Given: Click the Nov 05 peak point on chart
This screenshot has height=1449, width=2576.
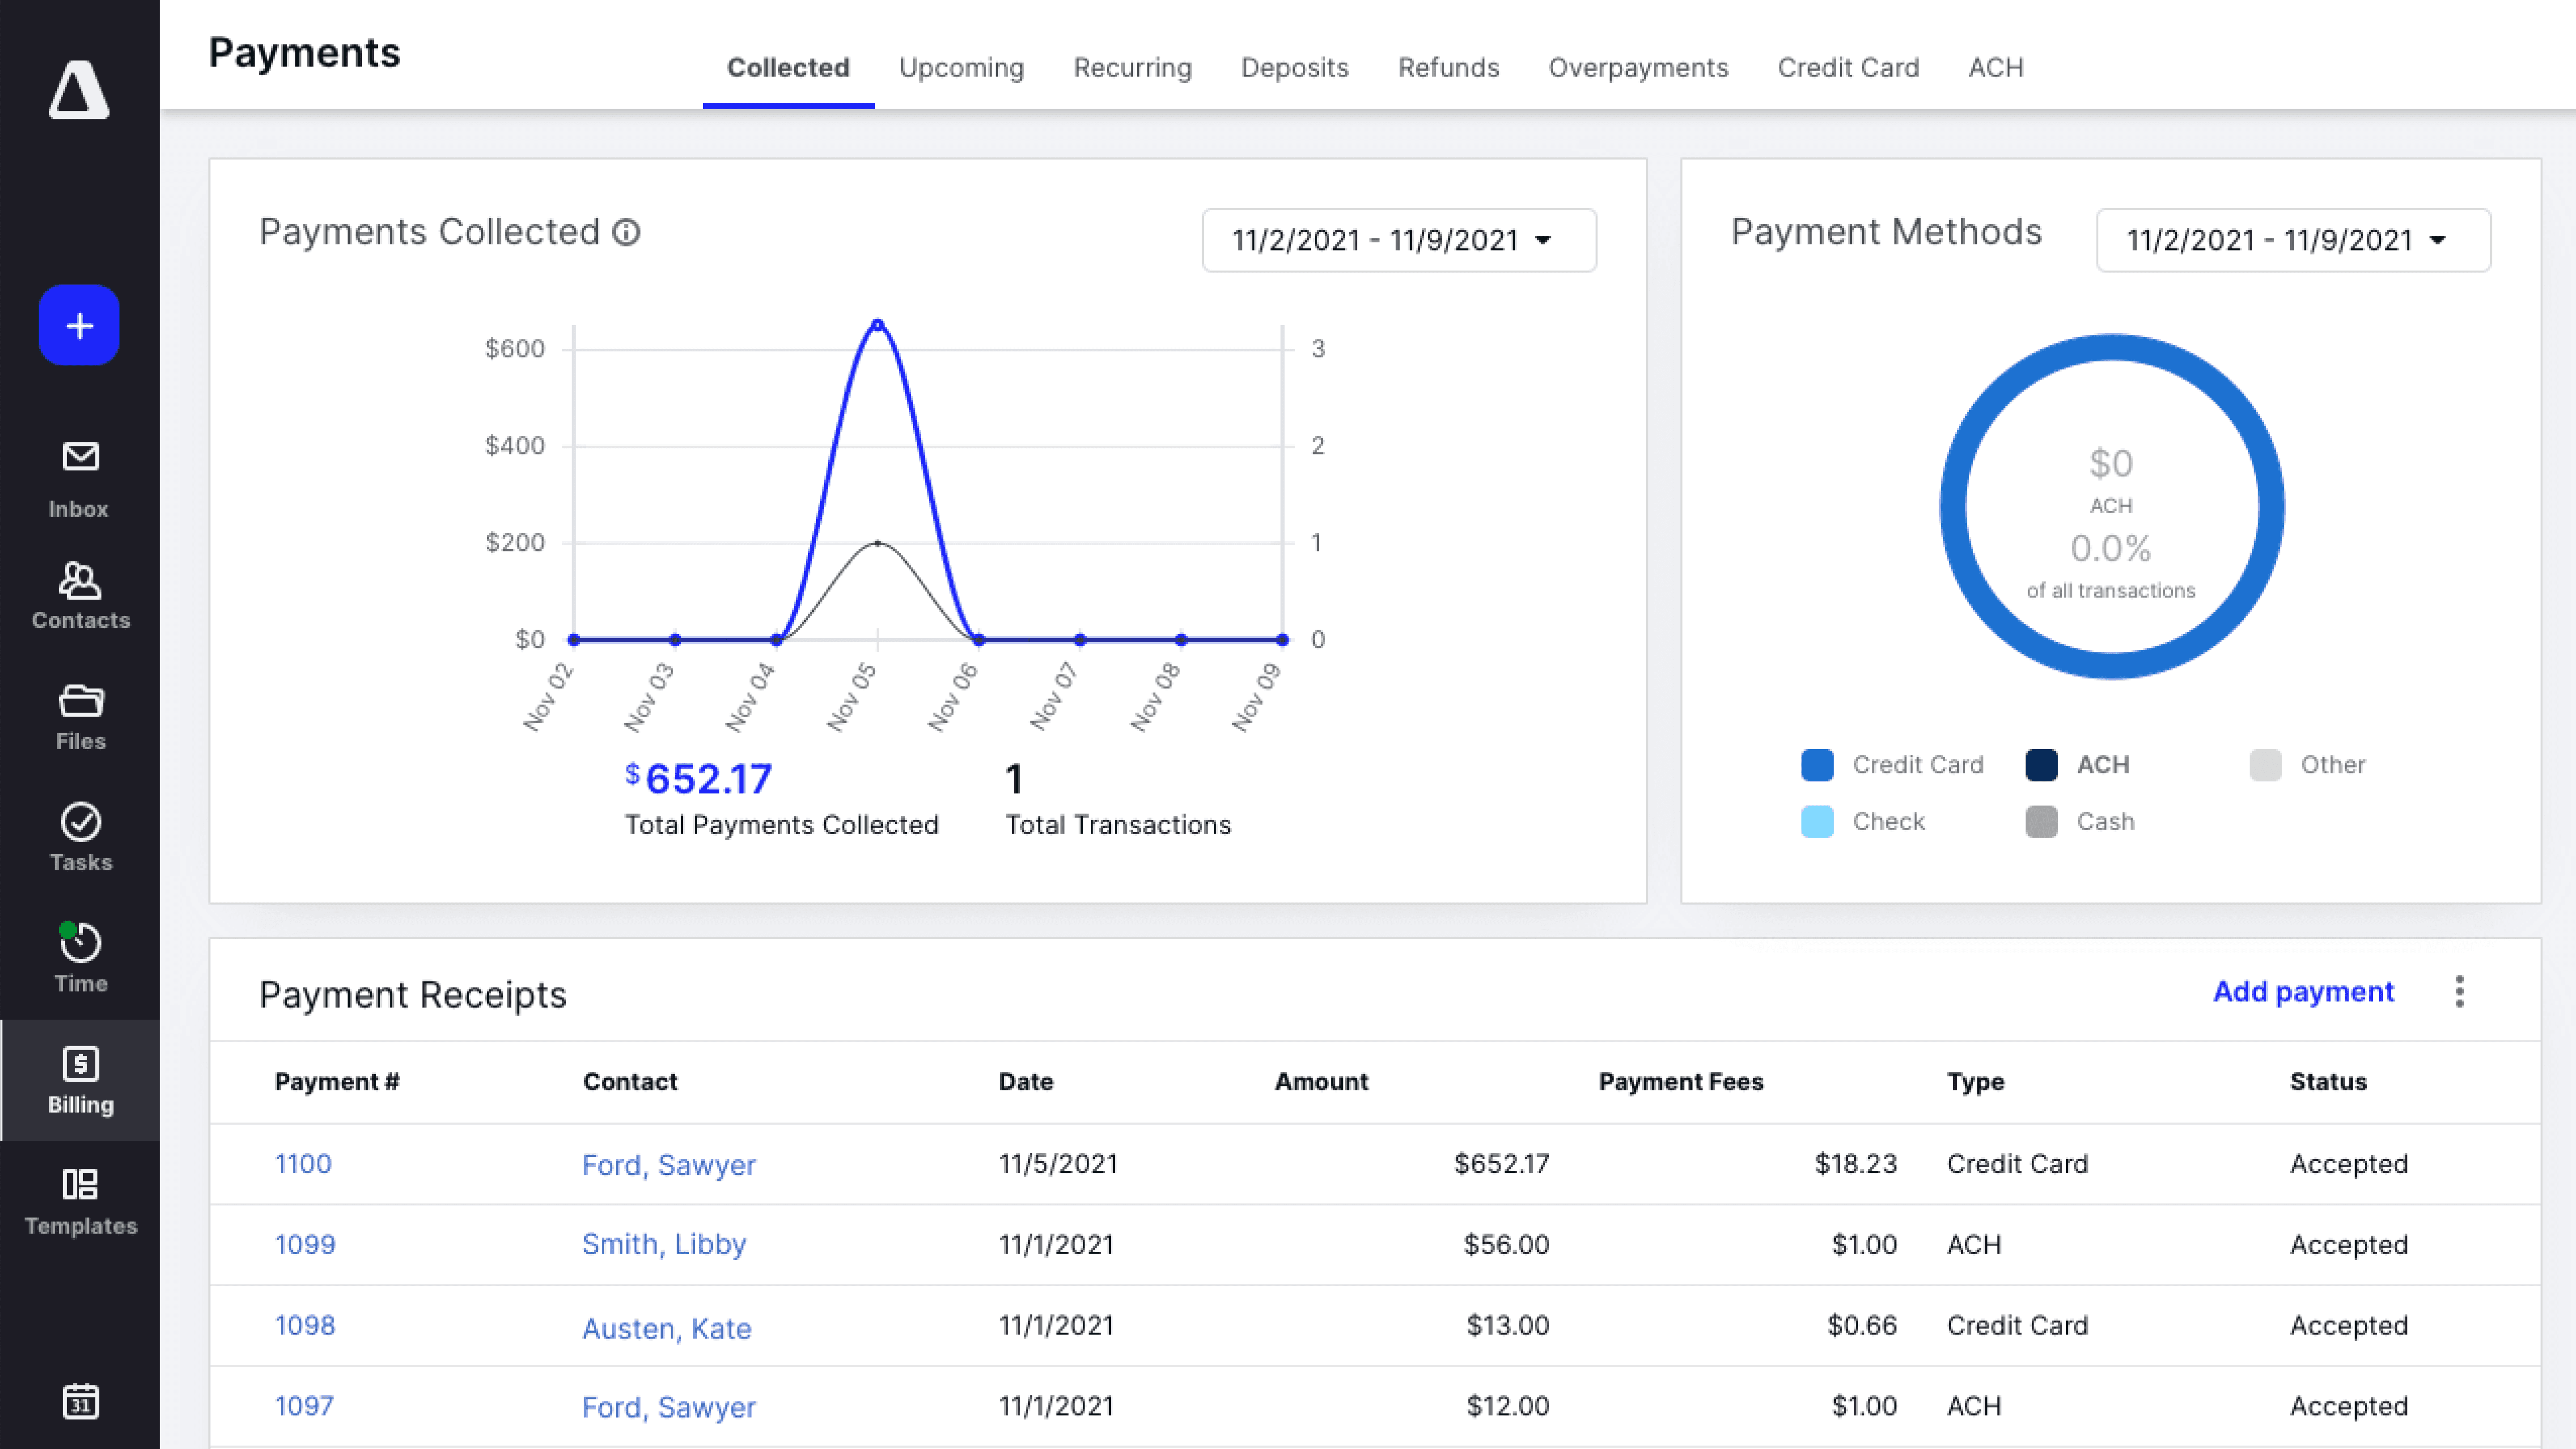Looking at the screenshot, I should 877,325.
